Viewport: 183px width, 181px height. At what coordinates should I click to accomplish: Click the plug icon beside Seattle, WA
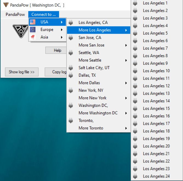pos(71,53)
